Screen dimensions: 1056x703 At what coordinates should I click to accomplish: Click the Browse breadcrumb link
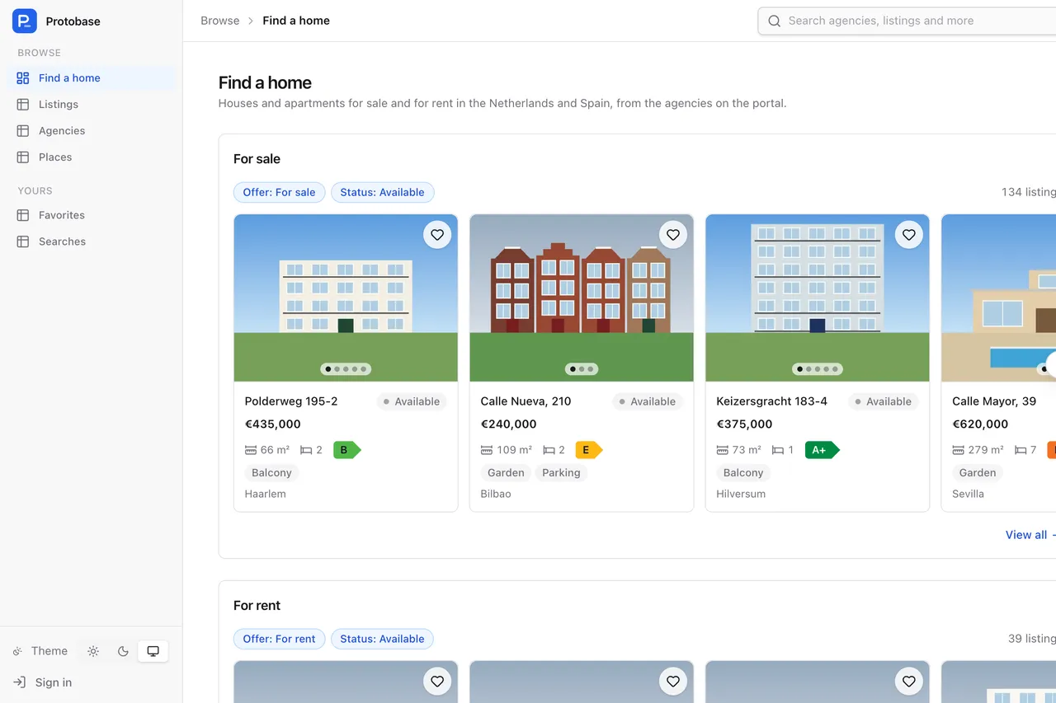pyautogui.click(x=220, y=21)
